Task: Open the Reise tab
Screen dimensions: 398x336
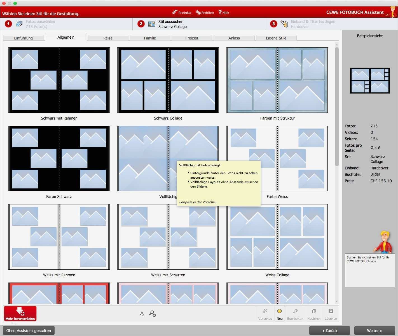Action: pos(108,38)
